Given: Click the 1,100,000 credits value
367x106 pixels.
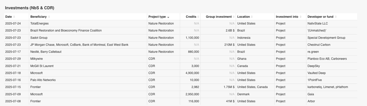Looking at the screenshot, I should [192, 38].
